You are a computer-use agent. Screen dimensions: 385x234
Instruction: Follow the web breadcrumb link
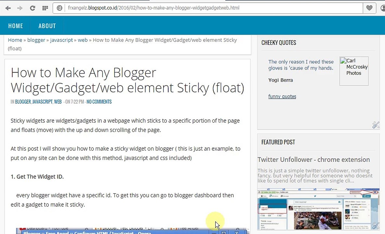(83, 40)
